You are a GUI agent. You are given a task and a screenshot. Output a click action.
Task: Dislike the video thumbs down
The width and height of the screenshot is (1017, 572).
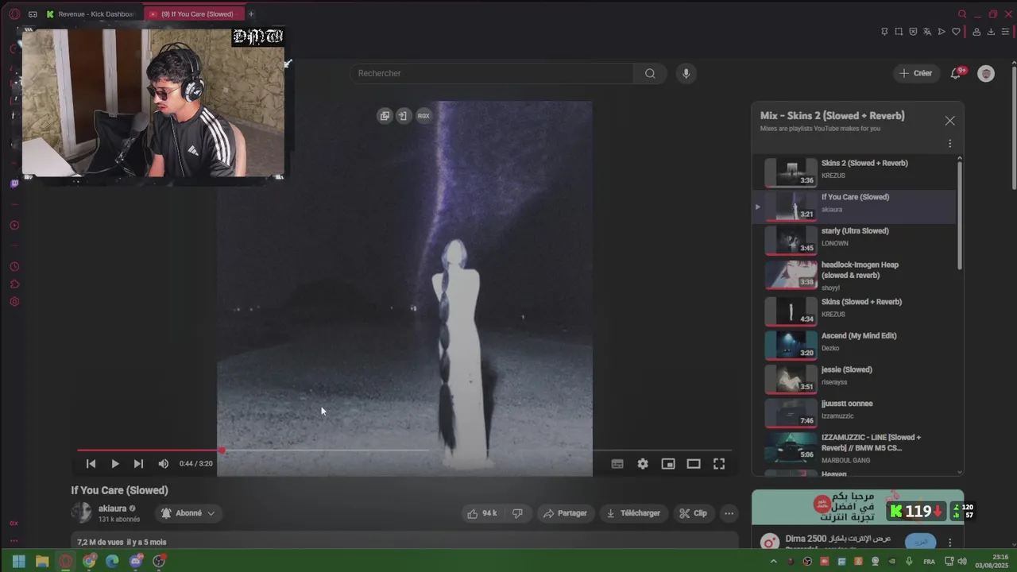517,513
